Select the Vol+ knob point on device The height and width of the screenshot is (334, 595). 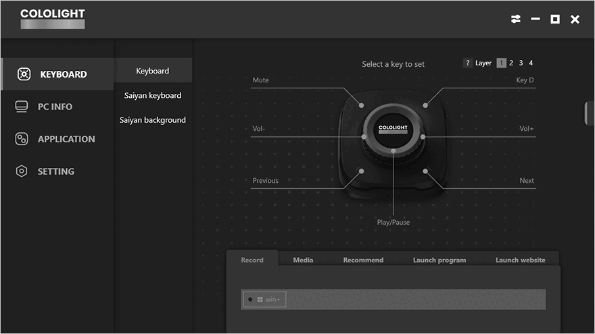(423, 137)
